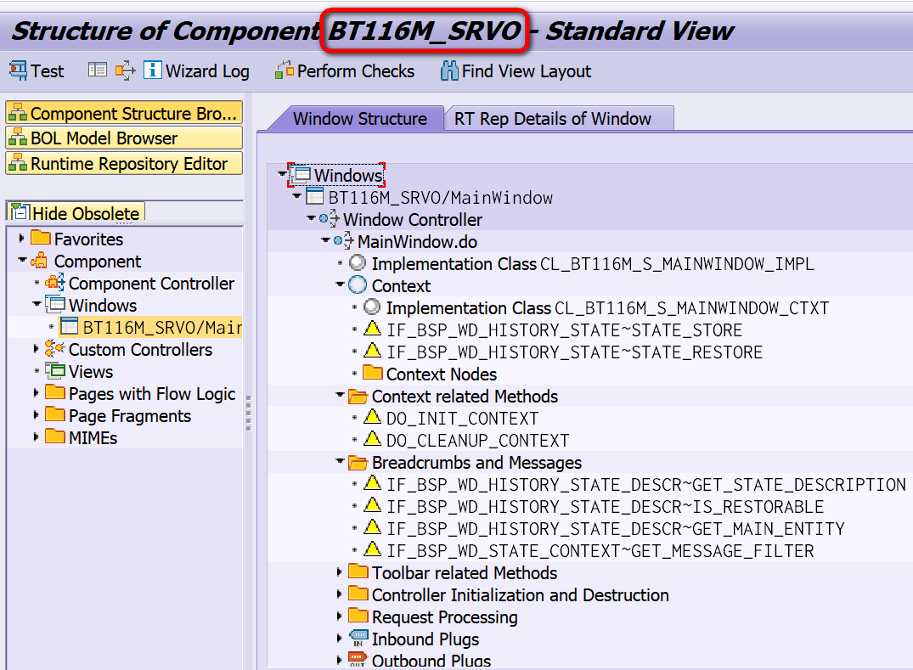Select BT116M_SRVO/Main window in left tree
The image size is (913, 670).
162,327
